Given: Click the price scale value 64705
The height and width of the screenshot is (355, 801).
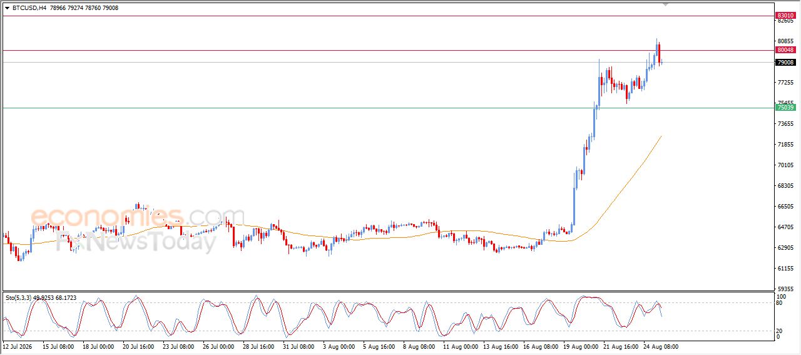Looking at the screenshot, I should pyautogui.click(x=786, y=227).
